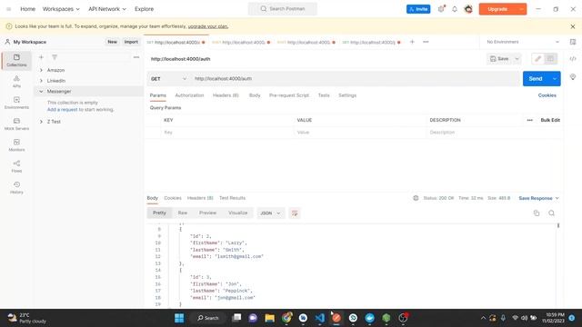
Task: Click the edit pencil icon beside Save
Action: pos(537,58)
